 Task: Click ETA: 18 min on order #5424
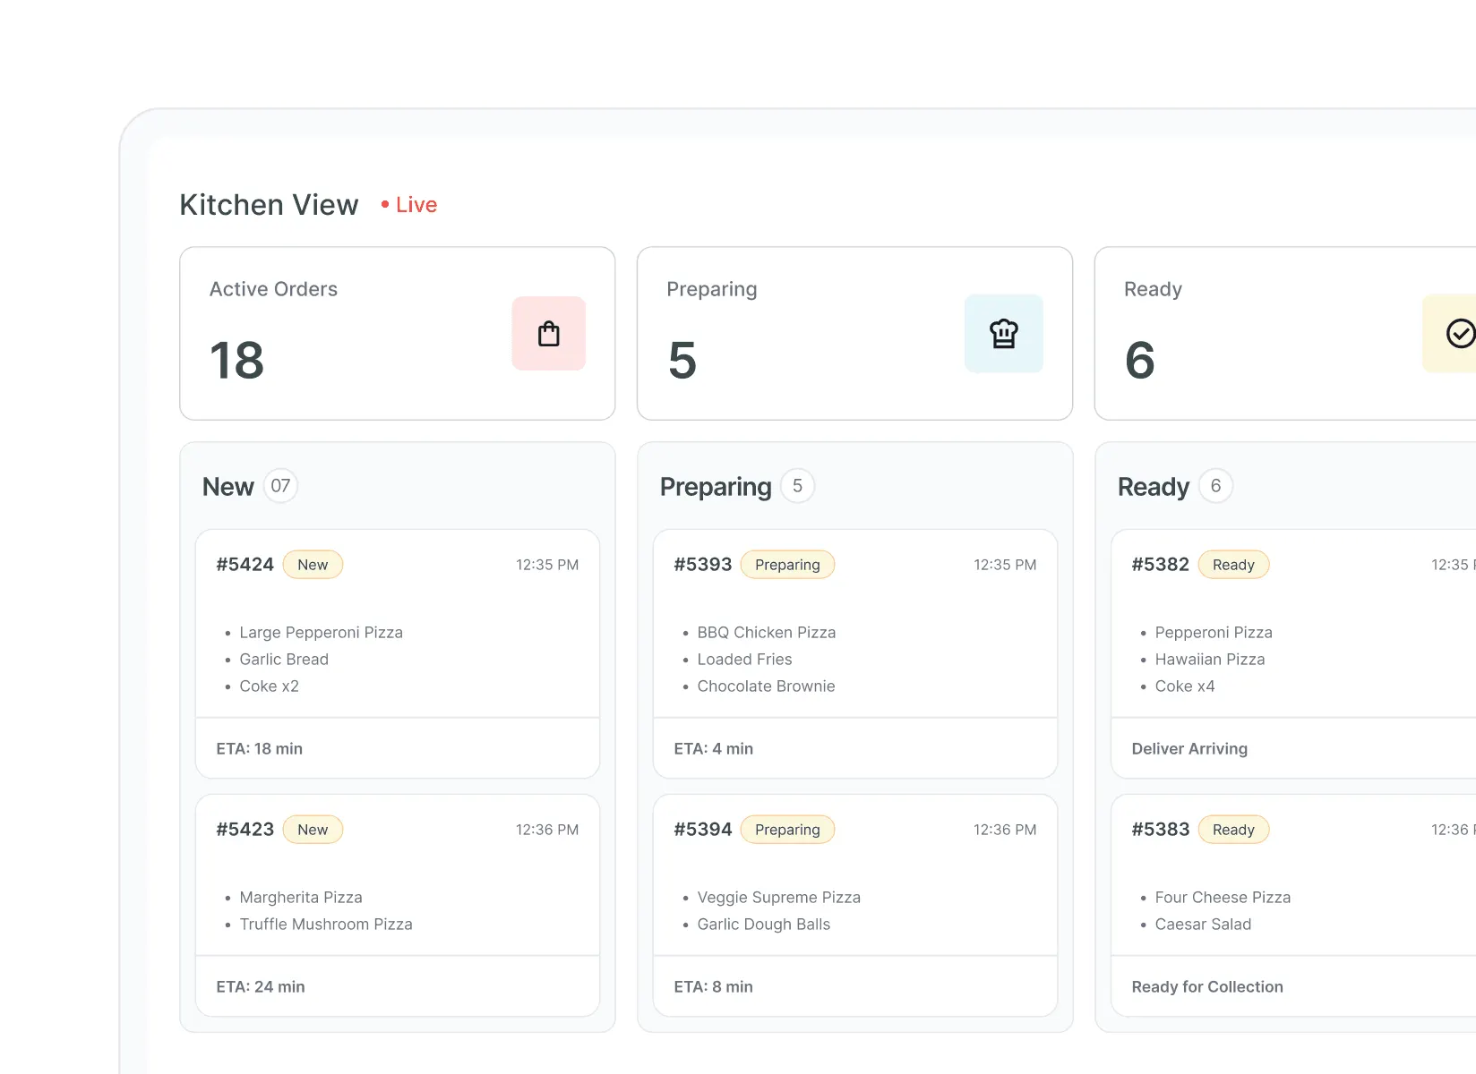[260, 749]
